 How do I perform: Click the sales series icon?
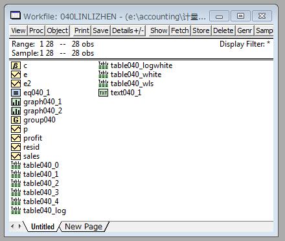16,156
